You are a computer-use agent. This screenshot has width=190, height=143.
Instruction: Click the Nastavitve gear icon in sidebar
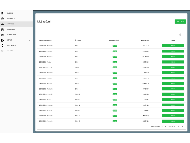(x=3, y=45)
